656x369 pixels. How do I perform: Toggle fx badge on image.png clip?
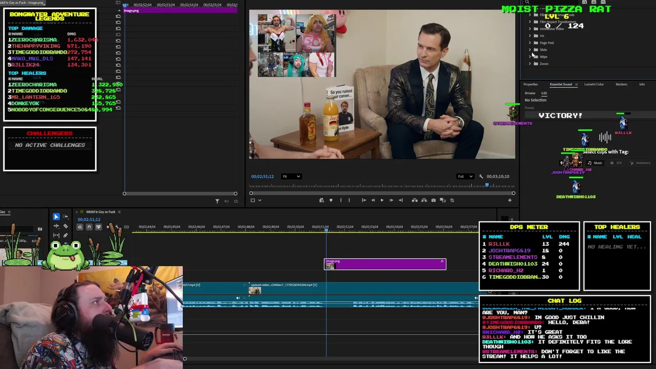(x=442, y=261)
